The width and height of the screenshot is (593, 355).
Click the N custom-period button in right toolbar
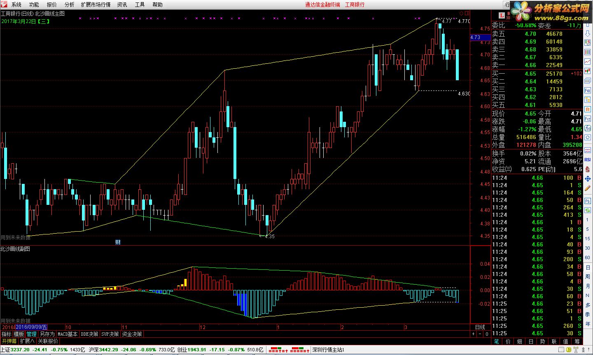coord(588,295)
